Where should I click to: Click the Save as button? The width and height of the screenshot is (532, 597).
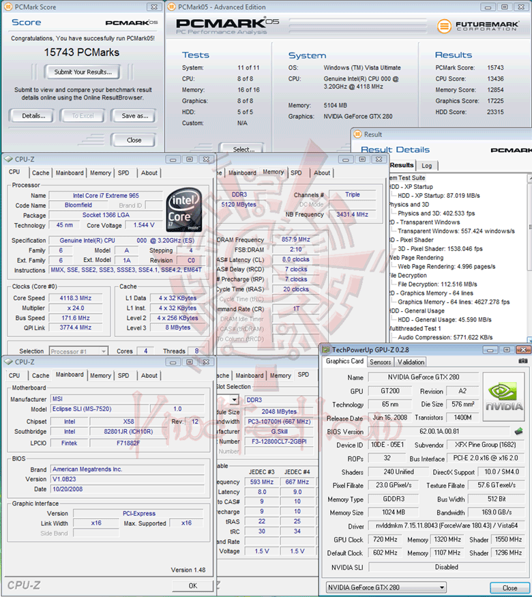(x=134, y=116)
